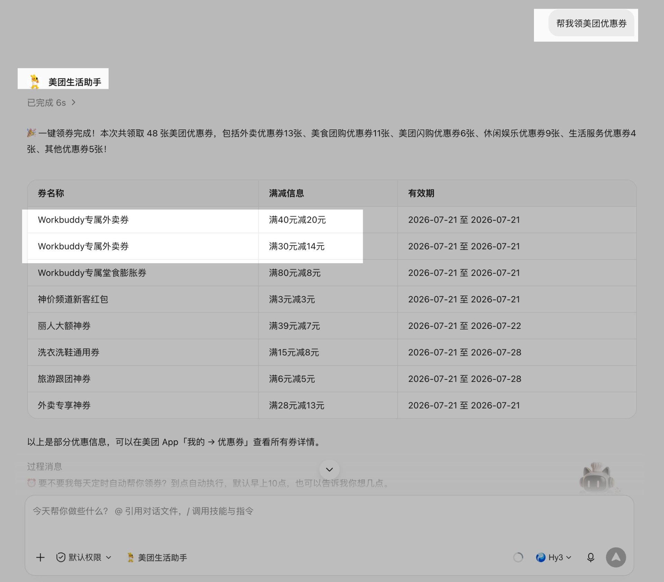Click the send arrow button
The height and width of the screenshot is (582, 664).
(616, 557)
